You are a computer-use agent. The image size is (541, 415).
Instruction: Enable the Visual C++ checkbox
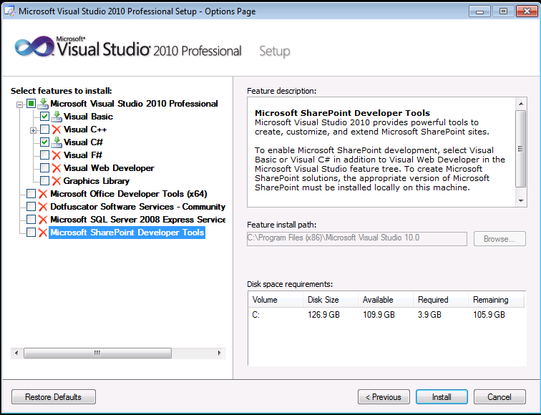point(44,130)
